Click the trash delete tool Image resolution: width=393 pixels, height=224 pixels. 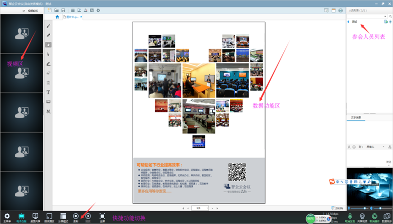coord(48,83)
